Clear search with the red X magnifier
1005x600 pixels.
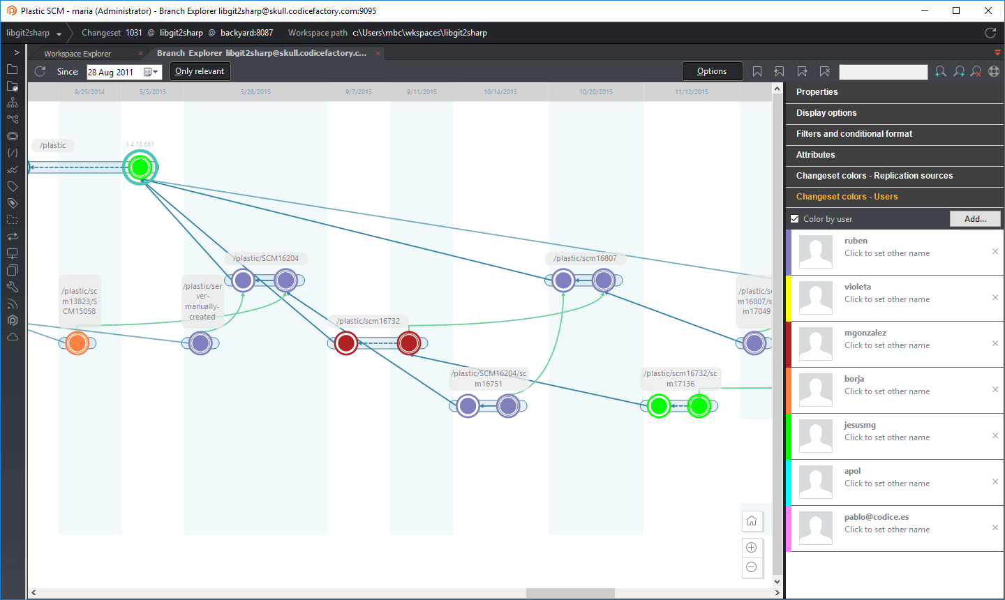point(976,71)
